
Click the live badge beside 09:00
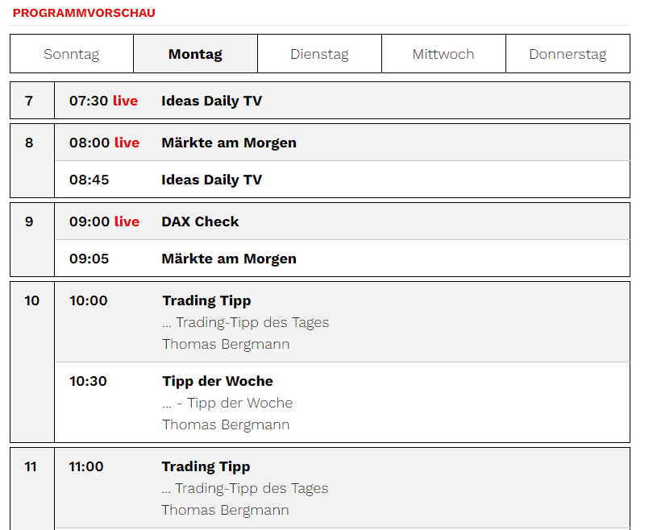[127, 222]
